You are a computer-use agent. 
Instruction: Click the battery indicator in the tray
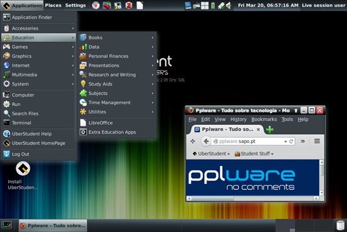[213, 5]
